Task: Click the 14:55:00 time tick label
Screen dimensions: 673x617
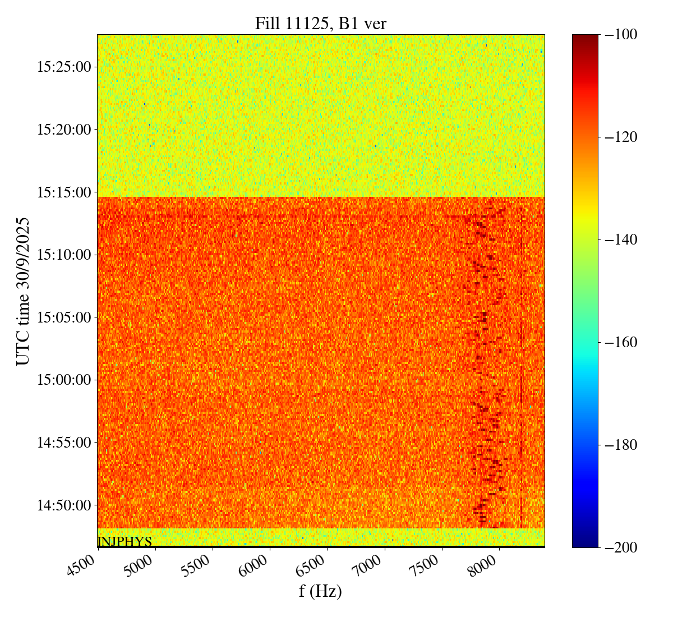Action: point(64,443)
